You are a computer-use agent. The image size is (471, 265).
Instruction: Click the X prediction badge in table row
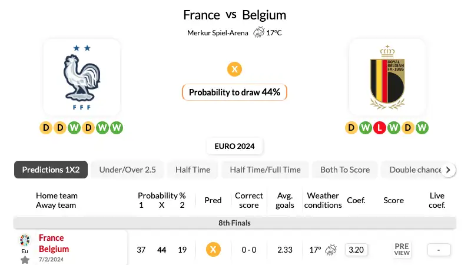[213, 250]
